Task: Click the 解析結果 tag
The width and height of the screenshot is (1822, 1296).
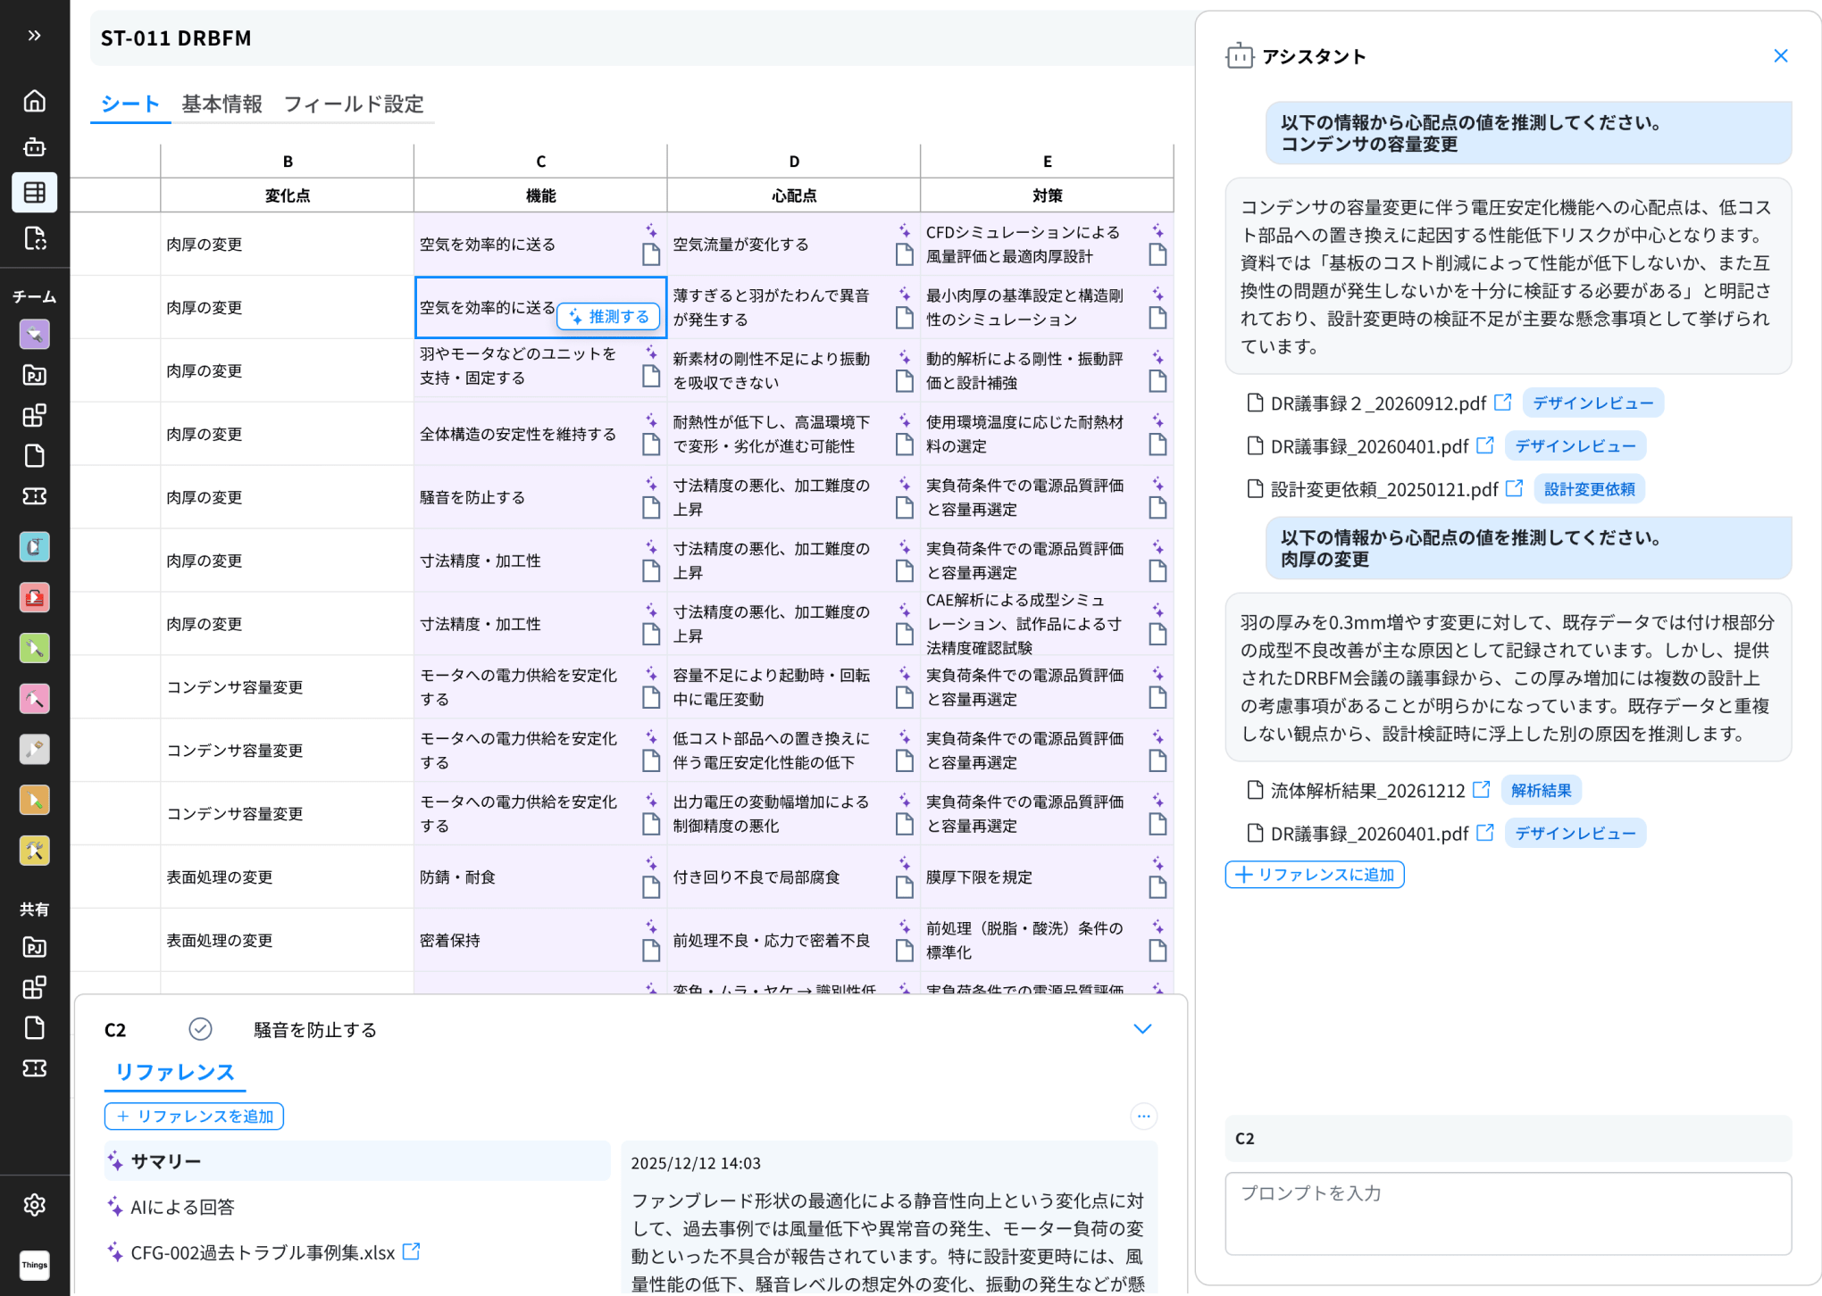Action: point(1542,791)
